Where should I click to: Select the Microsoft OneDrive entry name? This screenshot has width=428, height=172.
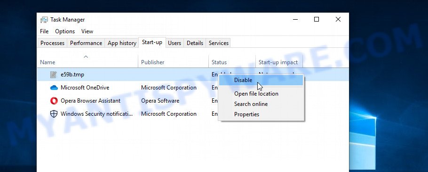point(85,88)
